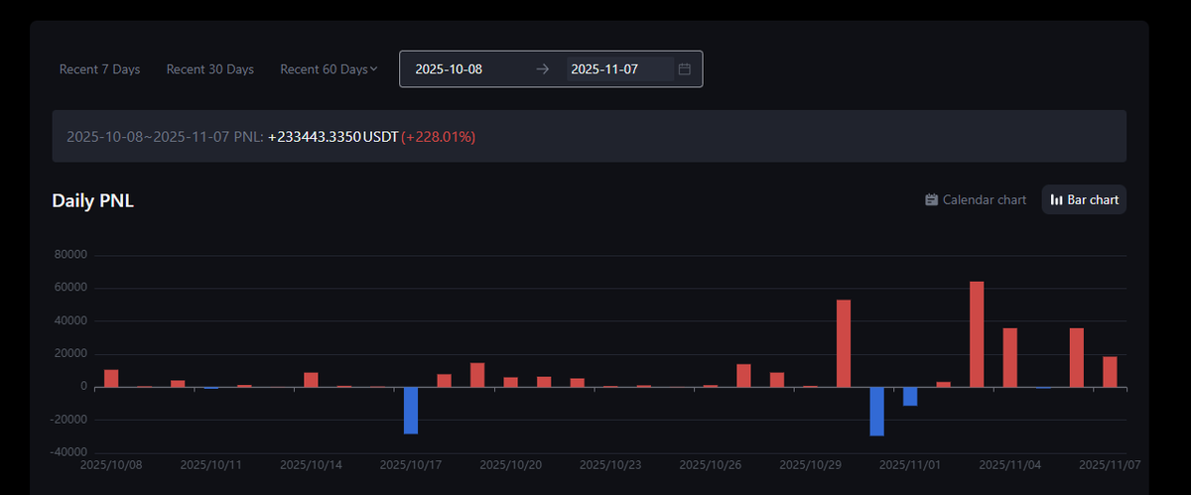The image size is (1191, 495).
Task: Click the Bar chart icon
Action: 1057,199
